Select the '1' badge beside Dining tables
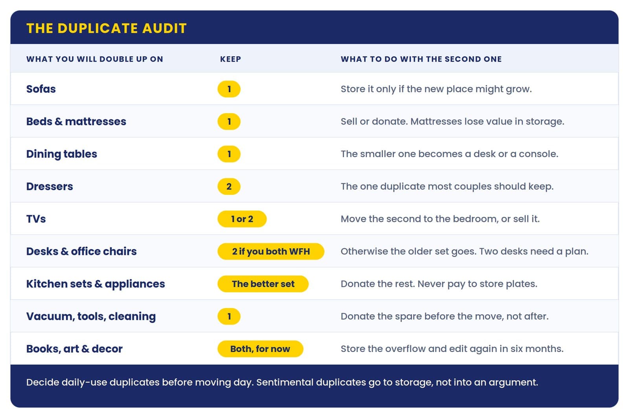This screenshot has width=629, height=418. 229,154
